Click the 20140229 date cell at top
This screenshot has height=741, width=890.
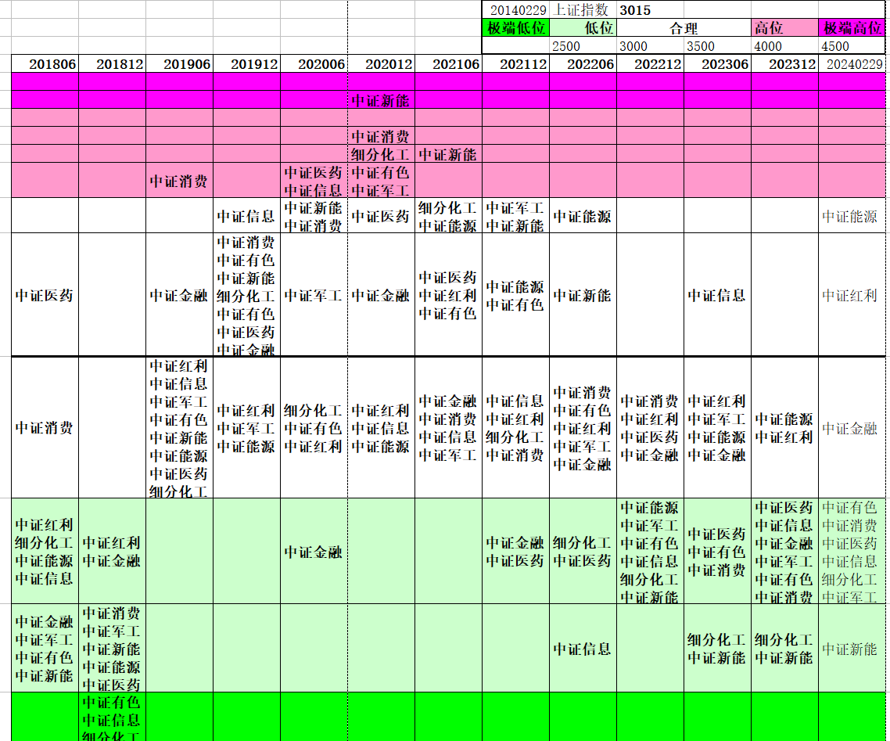coord(515,10)
